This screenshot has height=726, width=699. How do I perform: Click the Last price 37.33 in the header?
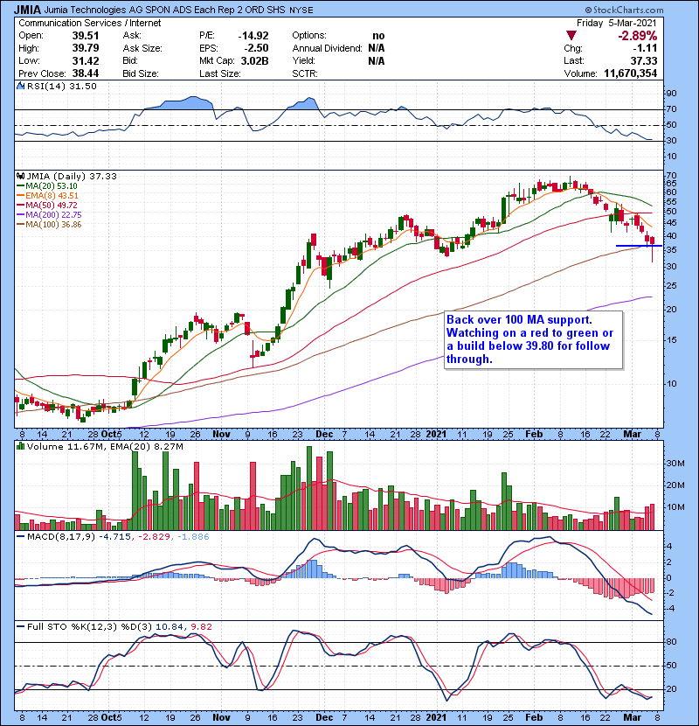644,60
